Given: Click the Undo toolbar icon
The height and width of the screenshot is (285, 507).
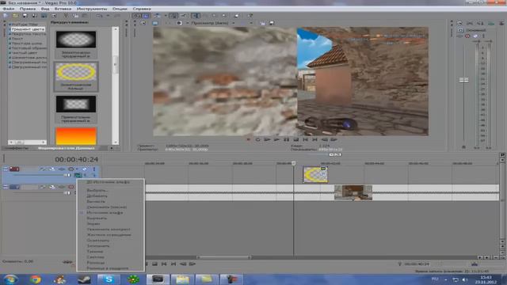Looking at the screenshot, I should pos(99,16).
